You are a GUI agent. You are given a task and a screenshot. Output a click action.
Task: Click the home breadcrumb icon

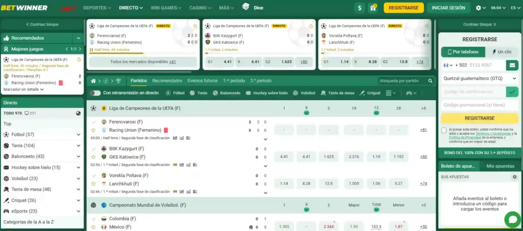pyautogui.click(x=93, y=81)
